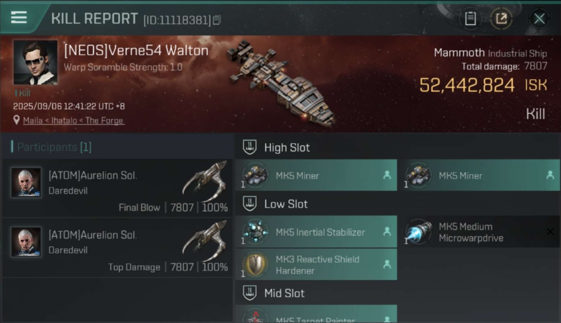This screenshot has width=561, height=323.
Task: Open the Maila location link
Action: pos(74,121)
